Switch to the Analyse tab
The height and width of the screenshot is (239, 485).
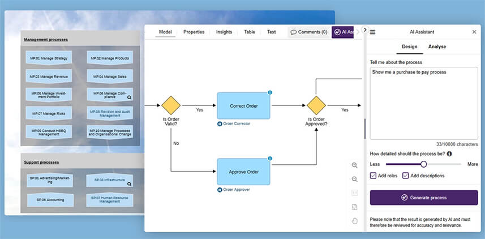click(437, 46)
